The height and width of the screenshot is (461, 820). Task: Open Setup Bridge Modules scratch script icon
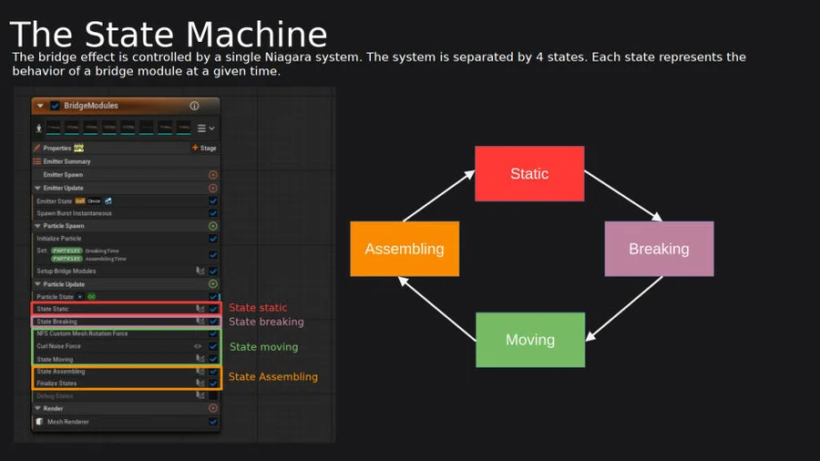coord(200,271)
